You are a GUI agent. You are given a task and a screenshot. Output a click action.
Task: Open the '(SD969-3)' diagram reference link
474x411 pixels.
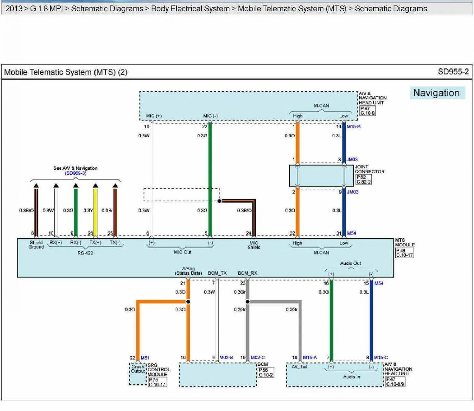(75, 173)
